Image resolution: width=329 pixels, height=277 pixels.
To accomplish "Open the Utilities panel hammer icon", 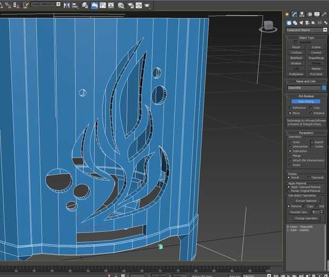I will pos(323,14).
